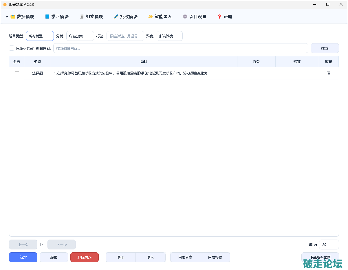Click the yellow folder 数据模块 icon
This screenshot has height=270, width=348.
[13, 17]
